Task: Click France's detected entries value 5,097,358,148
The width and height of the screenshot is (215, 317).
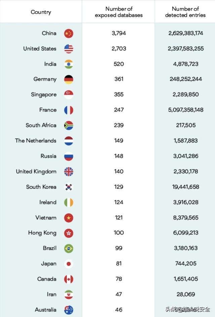Action: (x=186, y=110)
